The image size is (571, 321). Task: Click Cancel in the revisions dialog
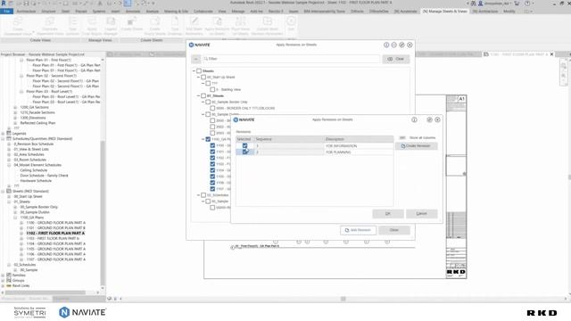coord(422,214)
